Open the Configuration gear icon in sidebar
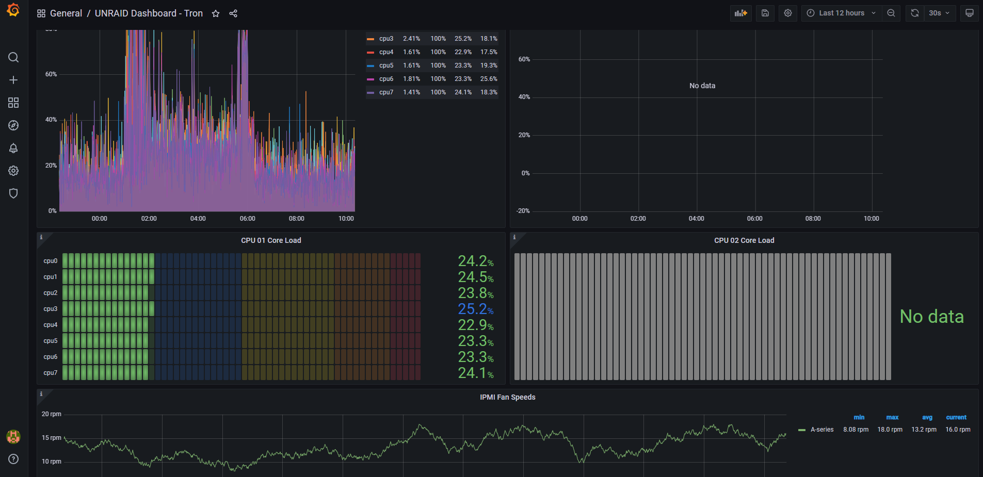The height and width of the screenshot is (477, 983). coord(13,171)
